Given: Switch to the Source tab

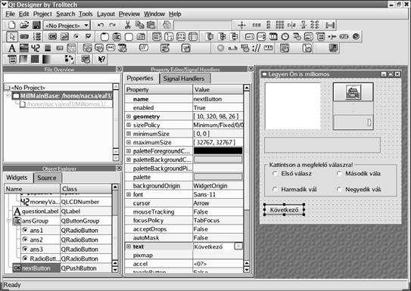Looking at the screenshot, I should click(x=47, y=178).
